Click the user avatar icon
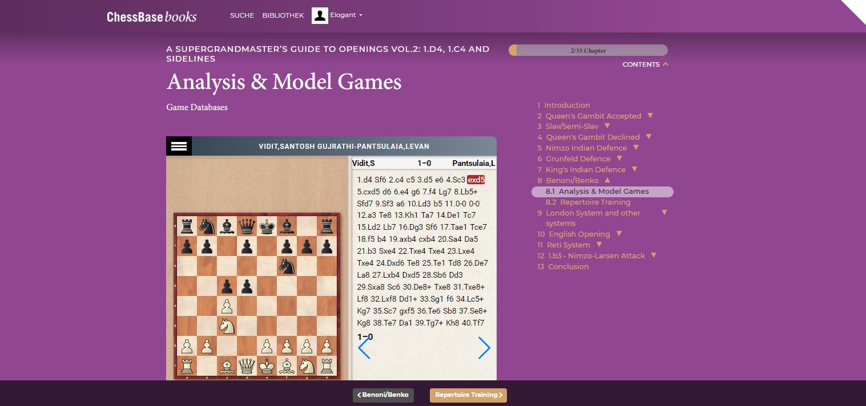866x406 pixels. [x=320, y=15]
